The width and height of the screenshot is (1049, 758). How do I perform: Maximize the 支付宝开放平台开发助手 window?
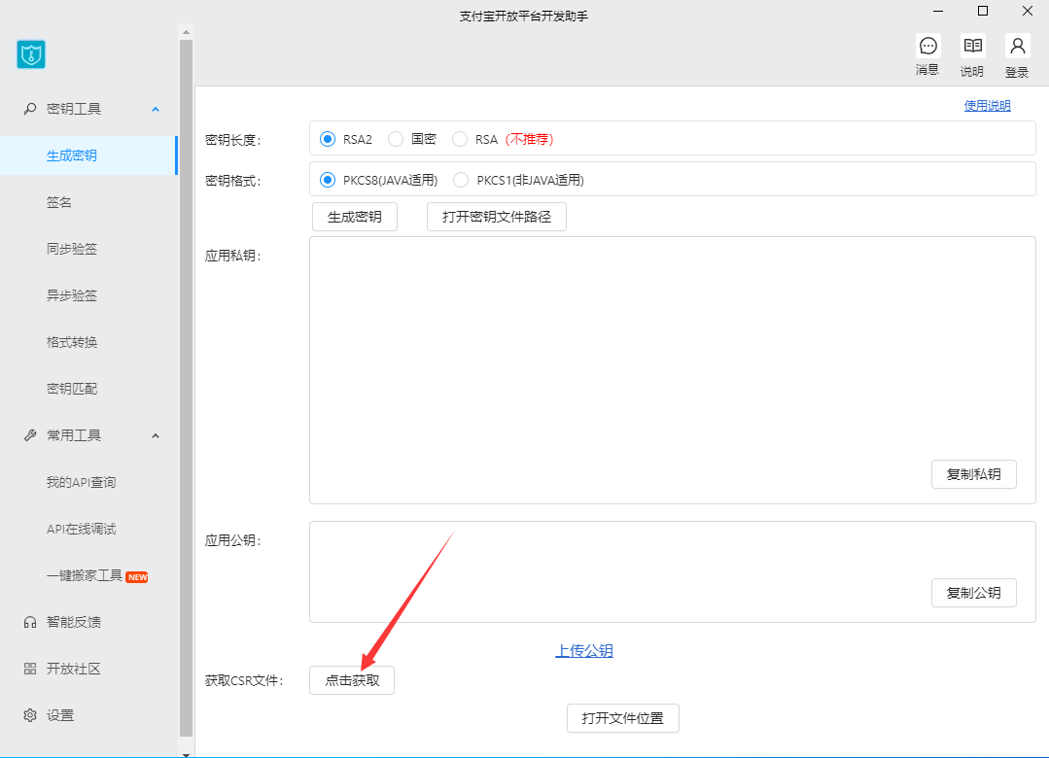click(983, 11)
